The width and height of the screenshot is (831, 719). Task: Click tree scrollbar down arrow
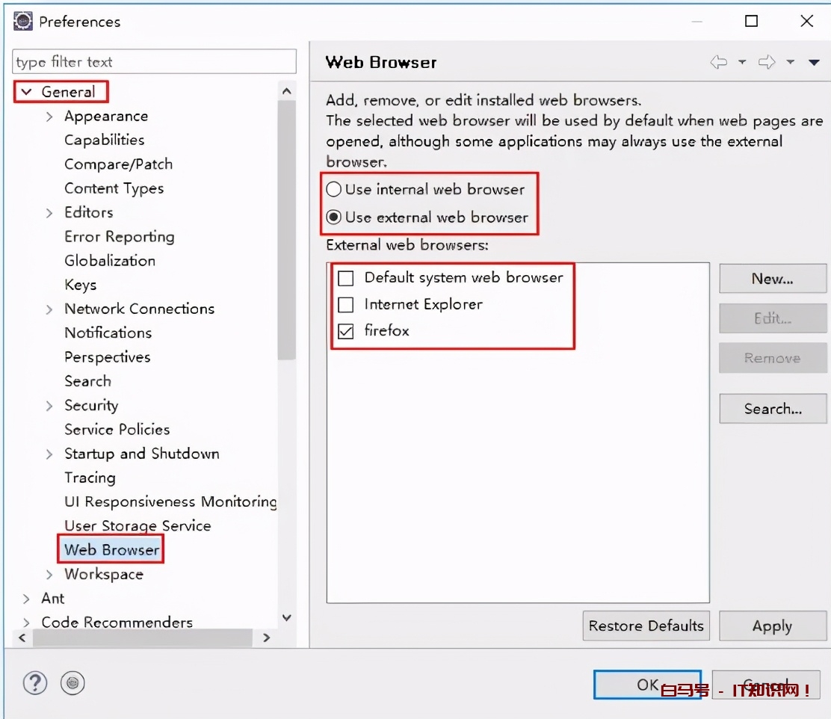pos(287,617)
